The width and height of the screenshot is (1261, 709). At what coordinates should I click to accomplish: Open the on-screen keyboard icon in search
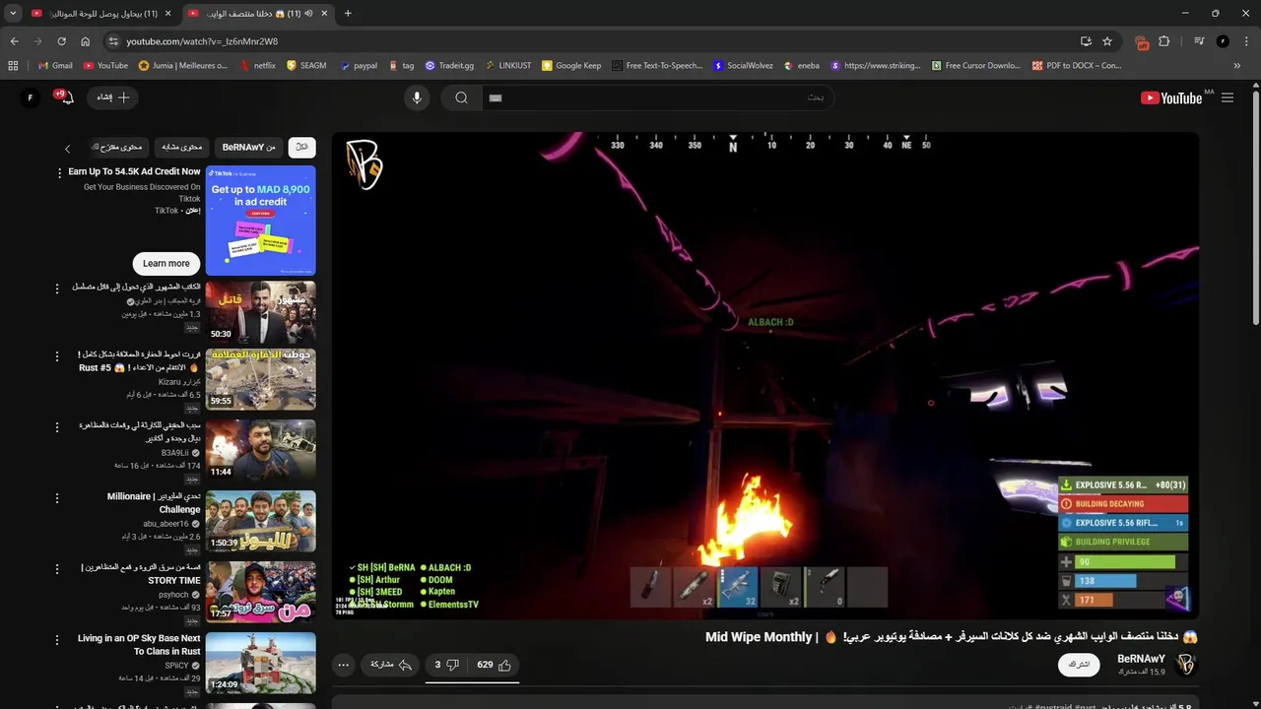click(x=496, y=97)
